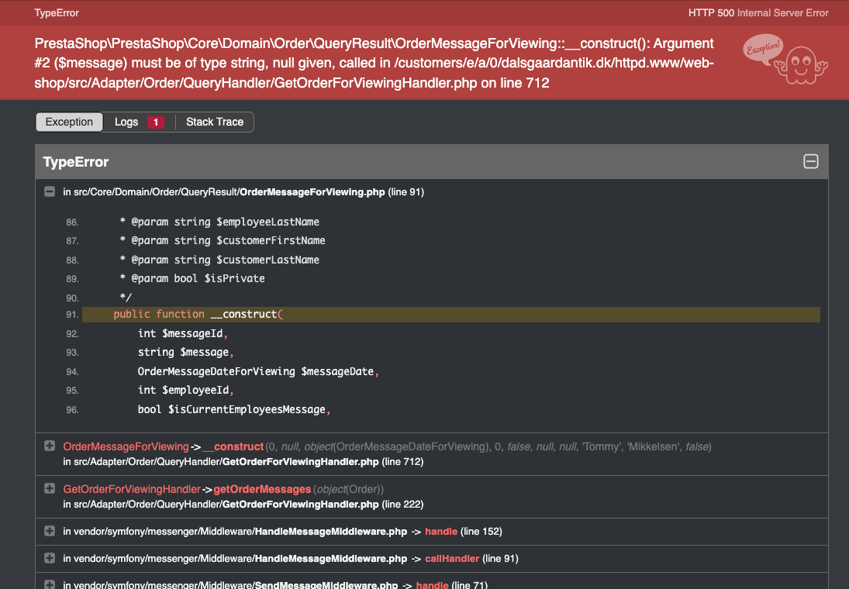The image size is (849, 589).
Task: Click the red Logs count badge
Action: coord(156,122)
